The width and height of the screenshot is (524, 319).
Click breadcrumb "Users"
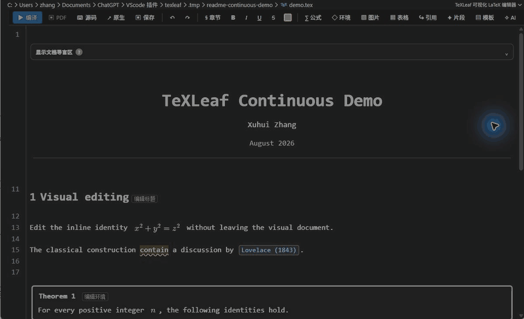26,5
